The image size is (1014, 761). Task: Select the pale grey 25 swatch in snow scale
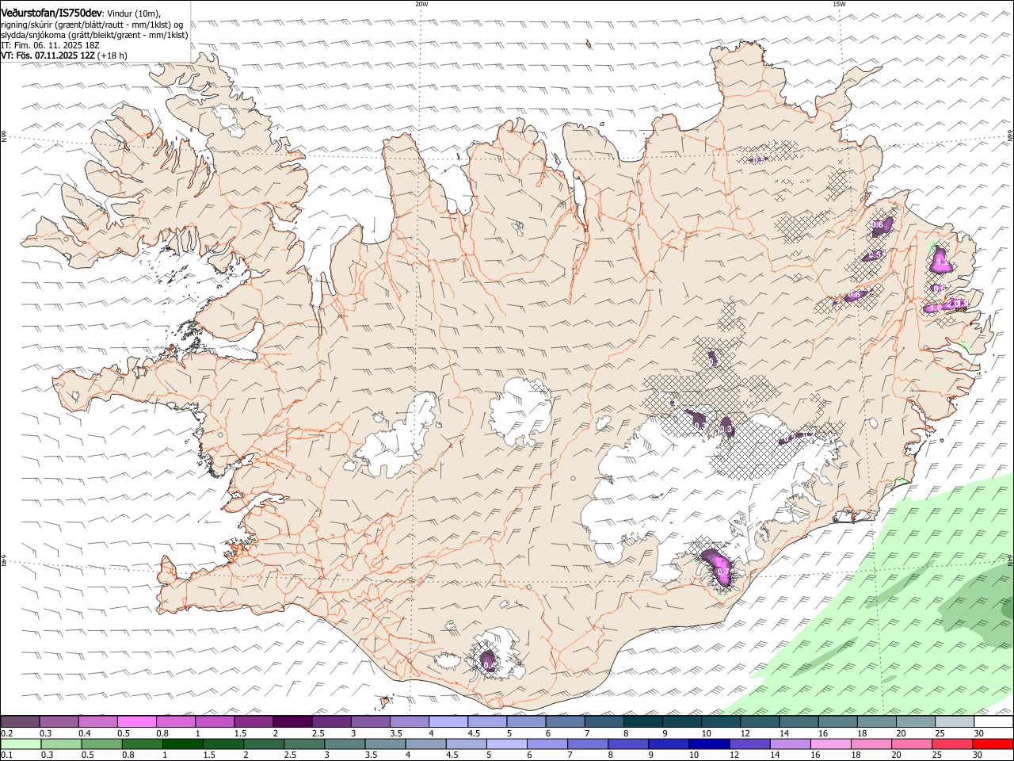pyautogui.click(x=954, y=721)
